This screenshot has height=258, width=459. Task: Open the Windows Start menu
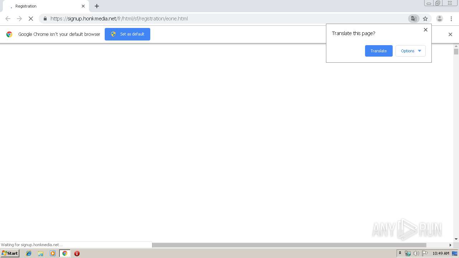tap(10, 253)
